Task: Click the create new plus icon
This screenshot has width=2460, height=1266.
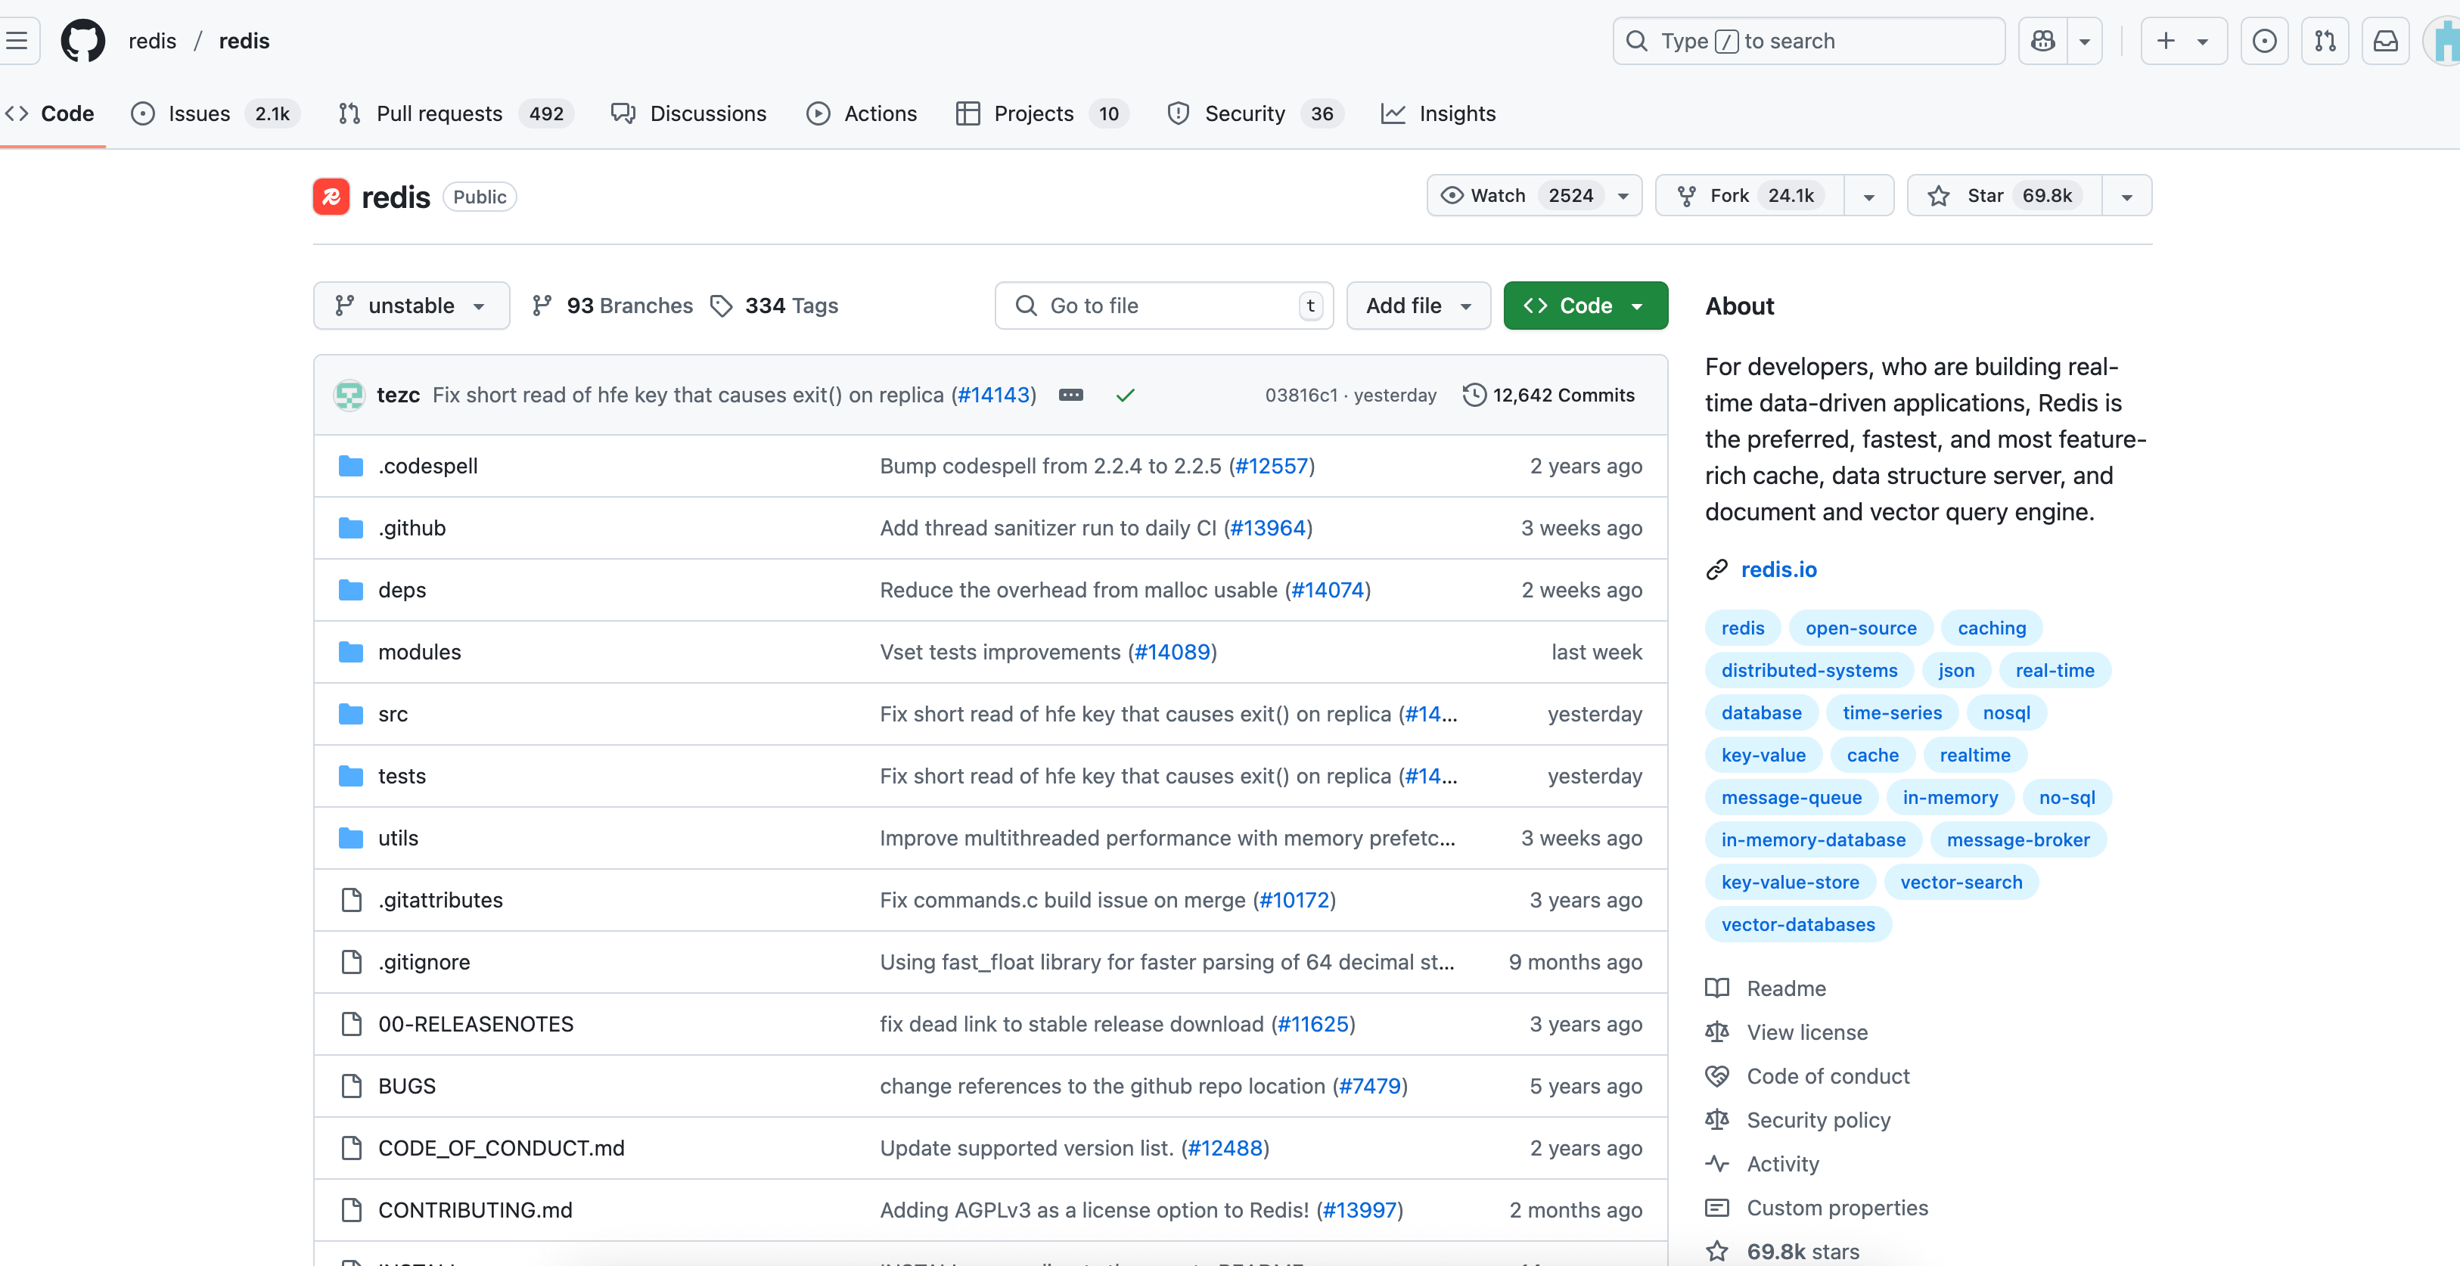Action: [2184, 40]
